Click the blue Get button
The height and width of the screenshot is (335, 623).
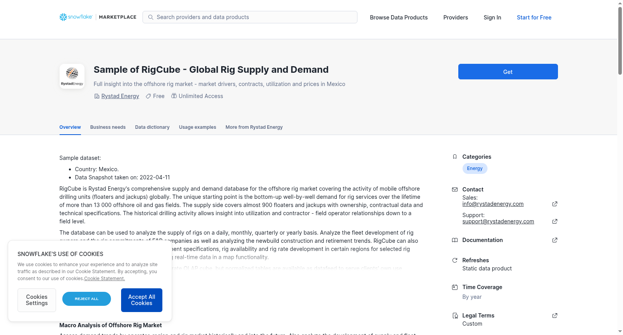(508, 72)
